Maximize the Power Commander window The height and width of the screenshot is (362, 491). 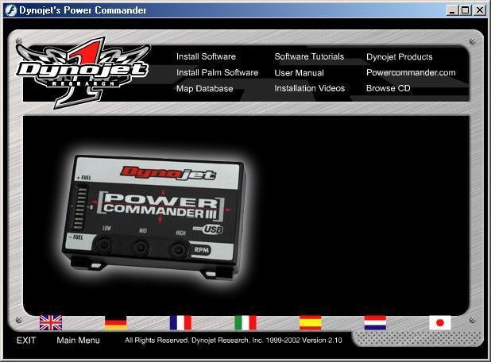pyautogui.click(x=466, y=10)
